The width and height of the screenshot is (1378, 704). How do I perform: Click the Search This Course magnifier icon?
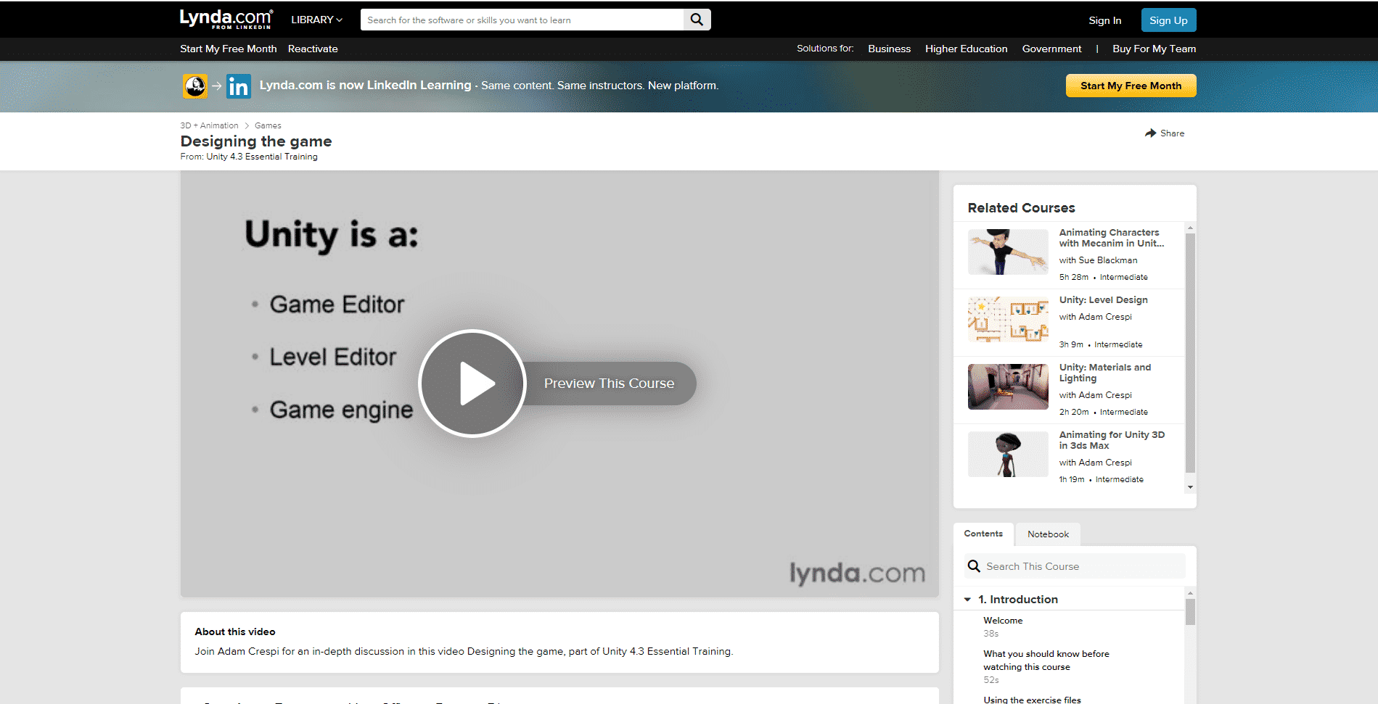[974, 566]
